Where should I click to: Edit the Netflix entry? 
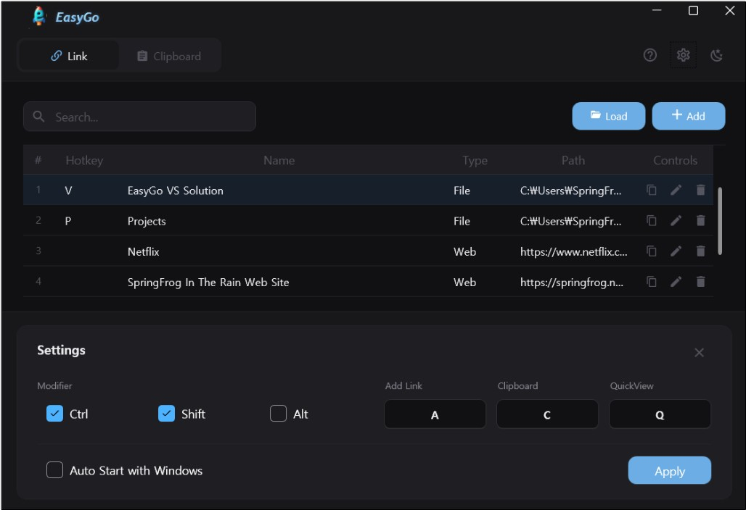click(676, 251)
